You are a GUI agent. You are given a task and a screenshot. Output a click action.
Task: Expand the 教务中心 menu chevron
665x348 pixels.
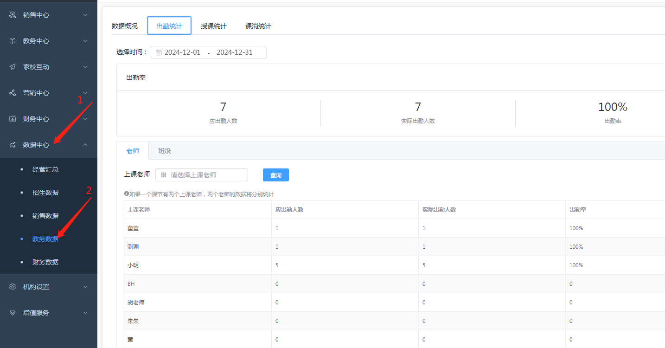coord(85,41)
